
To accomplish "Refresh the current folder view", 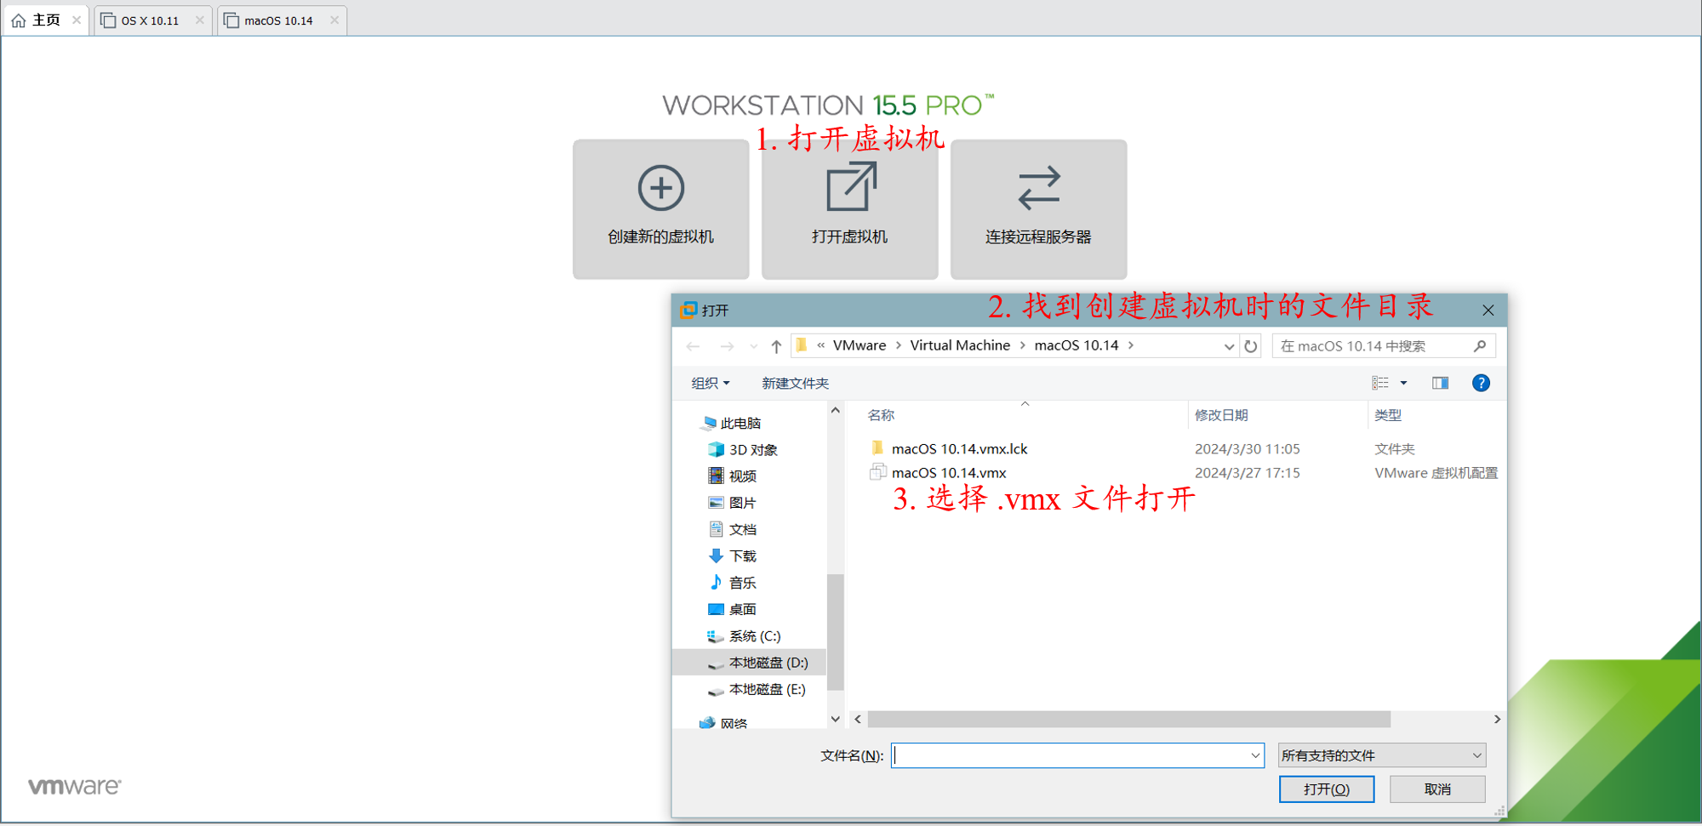I will click(x=1251, y=346).
